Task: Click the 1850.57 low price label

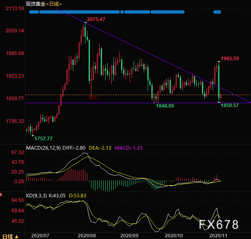Action: click(x=230, y=106)
